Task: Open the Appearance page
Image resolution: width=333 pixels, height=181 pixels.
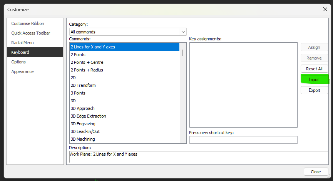Action: point(22,71)
